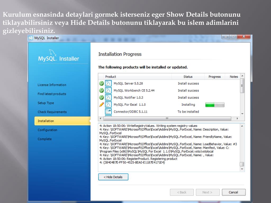Open the Setup Type step
This screenshot has width=271, height=203.
pyautogui.click(x=46, y=103)
